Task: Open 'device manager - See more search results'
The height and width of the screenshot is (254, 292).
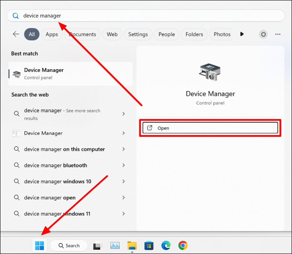Action: pyautogui.click(x=70, y=114)
